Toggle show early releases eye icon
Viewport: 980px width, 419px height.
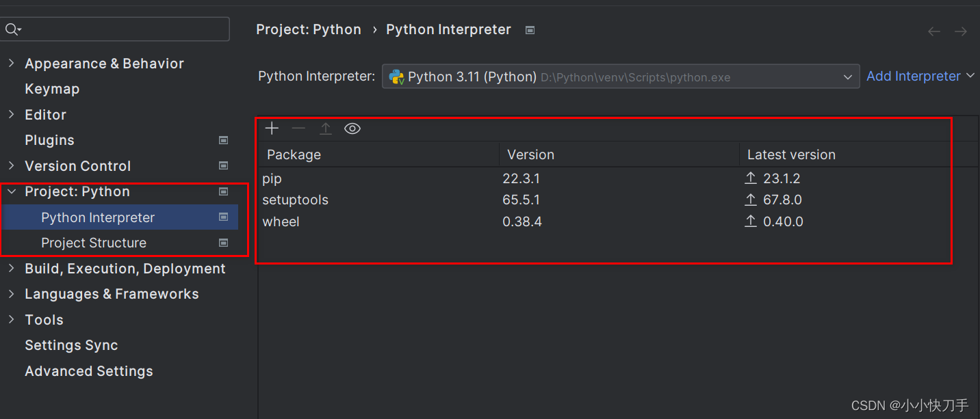[352, 129]
